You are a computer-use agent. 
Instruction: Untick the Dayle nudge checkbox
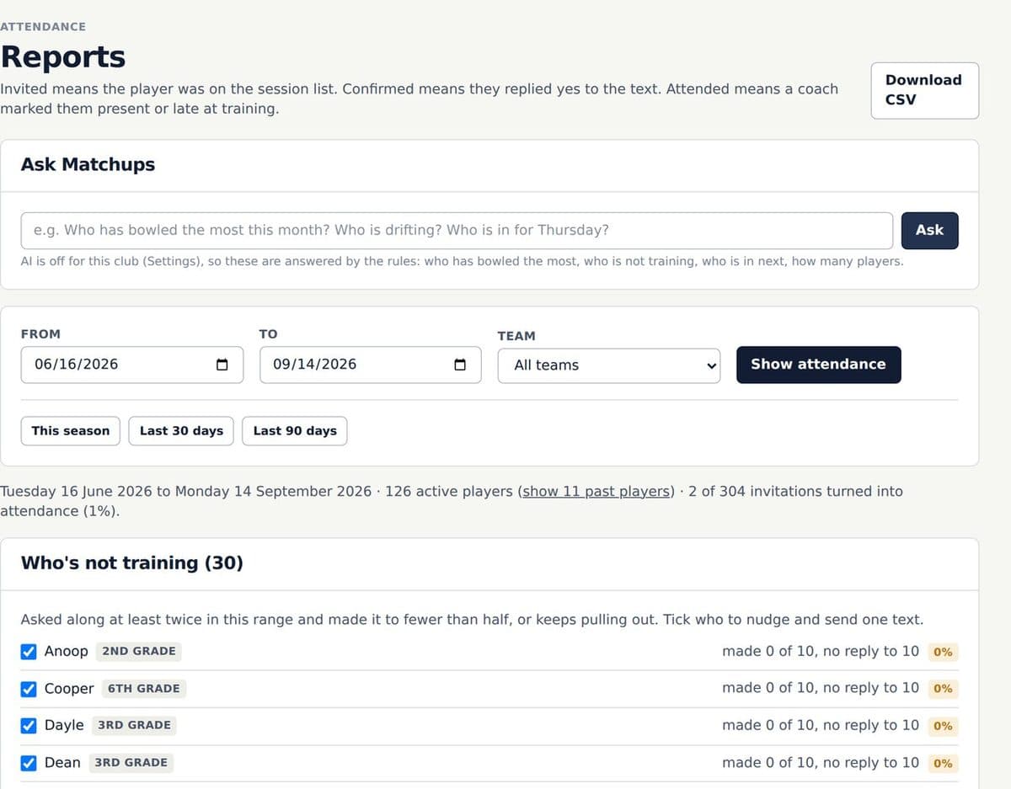click(x=29, y=725)
